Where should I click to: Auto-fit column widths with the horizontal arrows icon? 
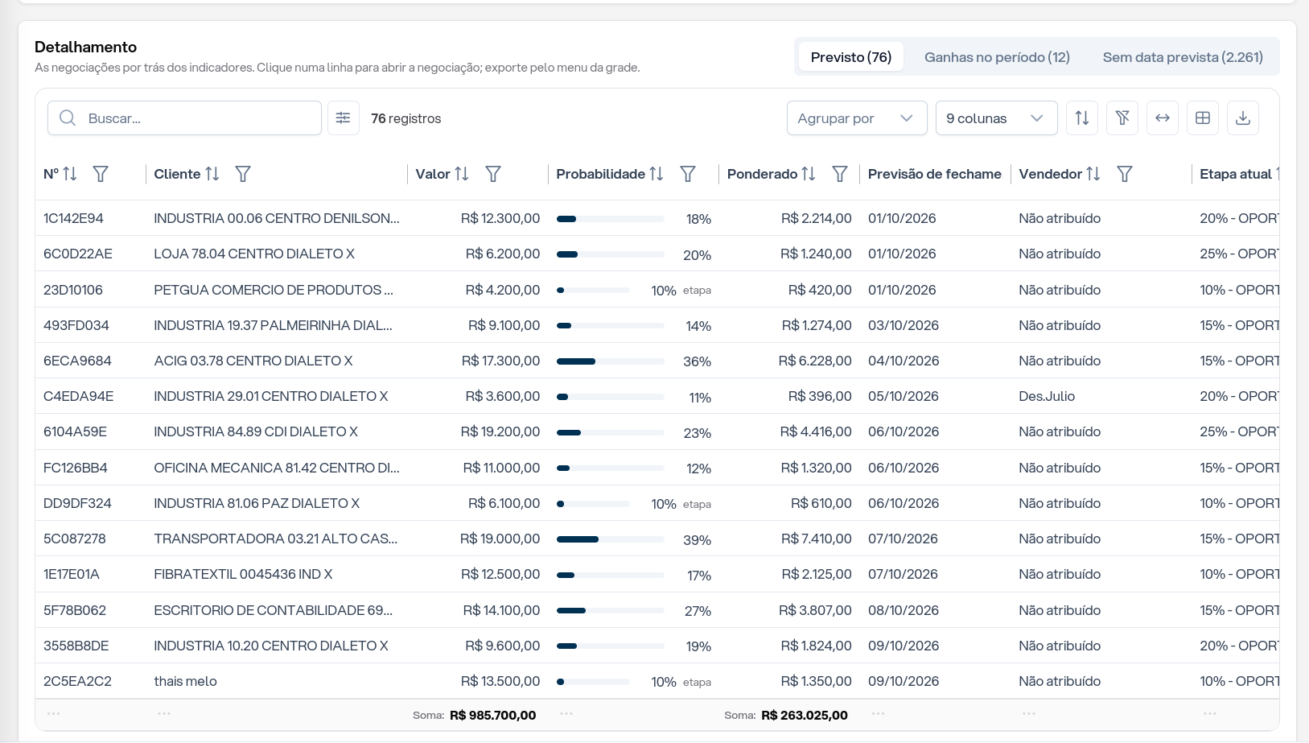(x=1163, y=118)
